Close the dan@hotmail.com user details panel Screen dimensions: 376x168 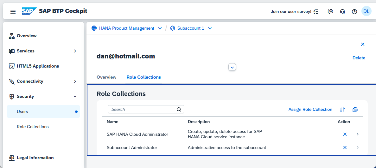click(x=363, y=44)
